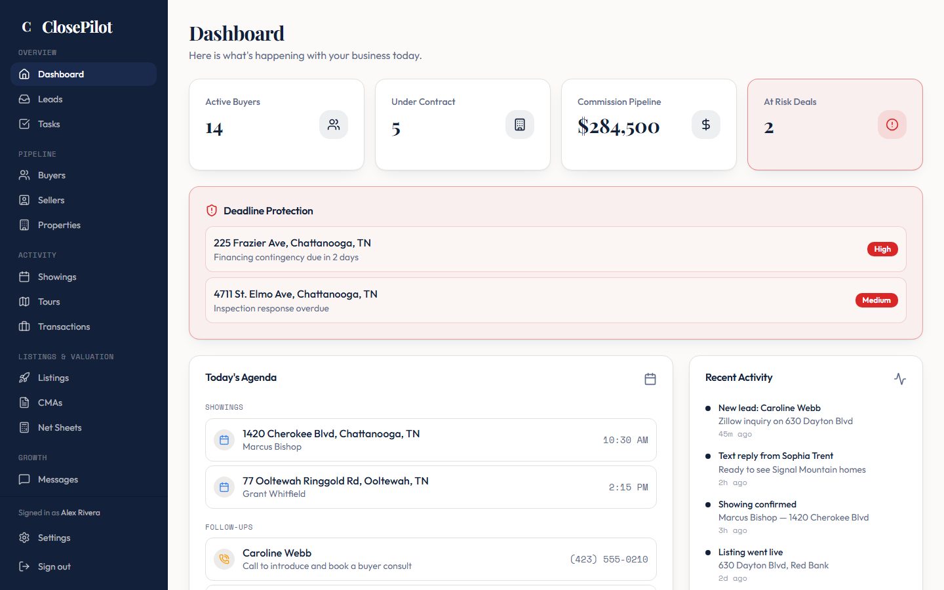Viewport: 944px width, 590px height.
Task: Open the New lead: Caroline Webb activity
Action: (x=806, y=420)
